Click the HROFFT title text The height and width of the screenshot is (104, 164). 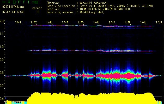[x=16, y=2]
